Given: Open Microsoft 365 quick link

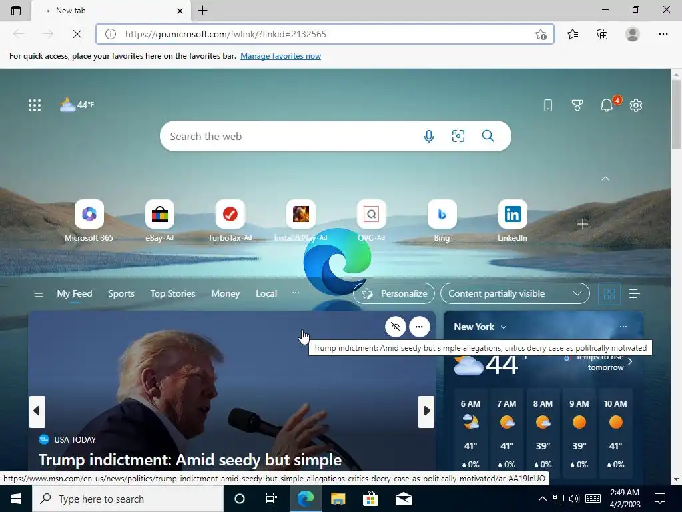Looking at the screenshot, I should coord(89,221).
